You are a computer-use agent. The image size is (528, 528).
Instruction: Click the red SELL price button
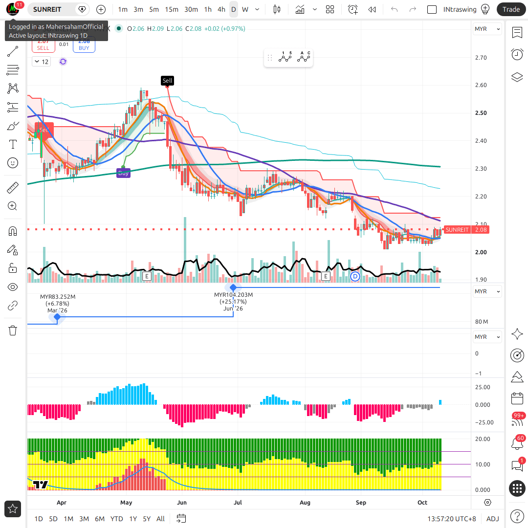tap(43, 45)
